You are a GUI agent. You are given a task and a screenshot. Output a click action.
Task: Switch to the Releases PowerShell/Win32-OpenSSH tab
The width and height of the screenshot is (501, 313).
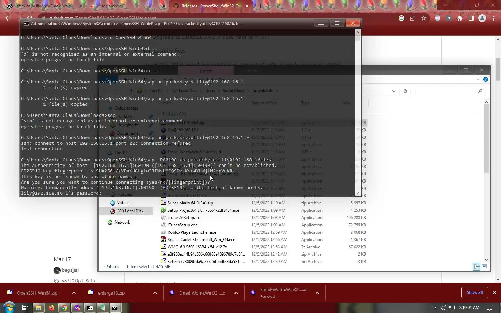(211, 6)
